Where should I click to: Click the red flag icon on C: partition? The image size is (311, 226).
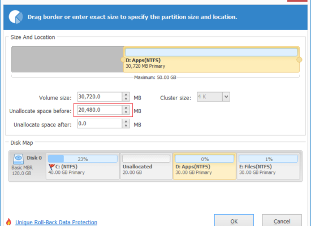point(51,167)
